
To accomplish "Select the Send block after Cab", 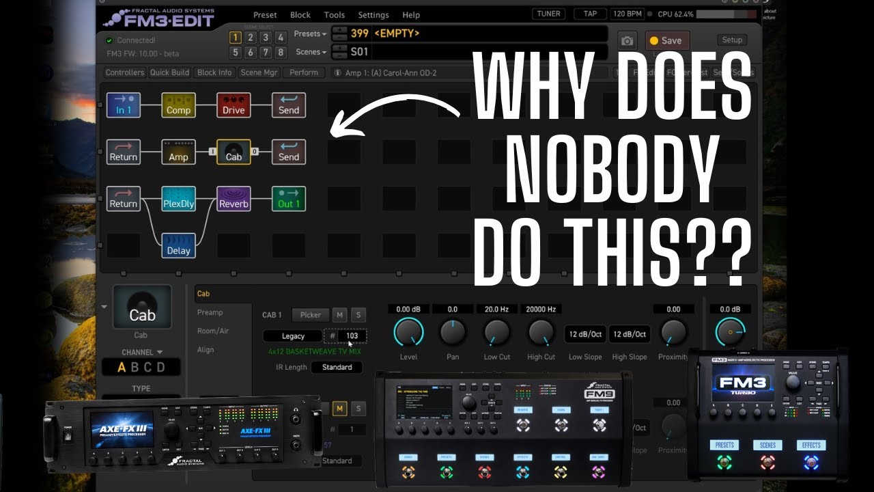I will pos(289,152).
